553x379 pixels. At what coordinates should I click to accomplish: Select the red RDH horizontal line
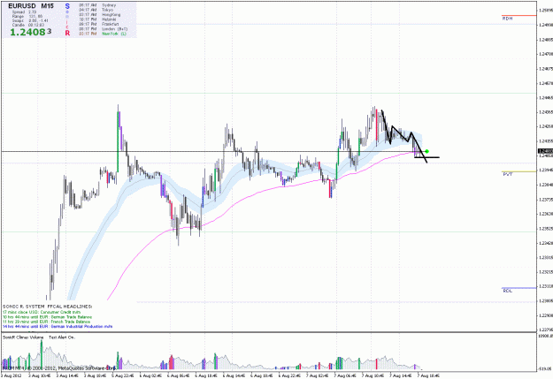click(519, 16)
